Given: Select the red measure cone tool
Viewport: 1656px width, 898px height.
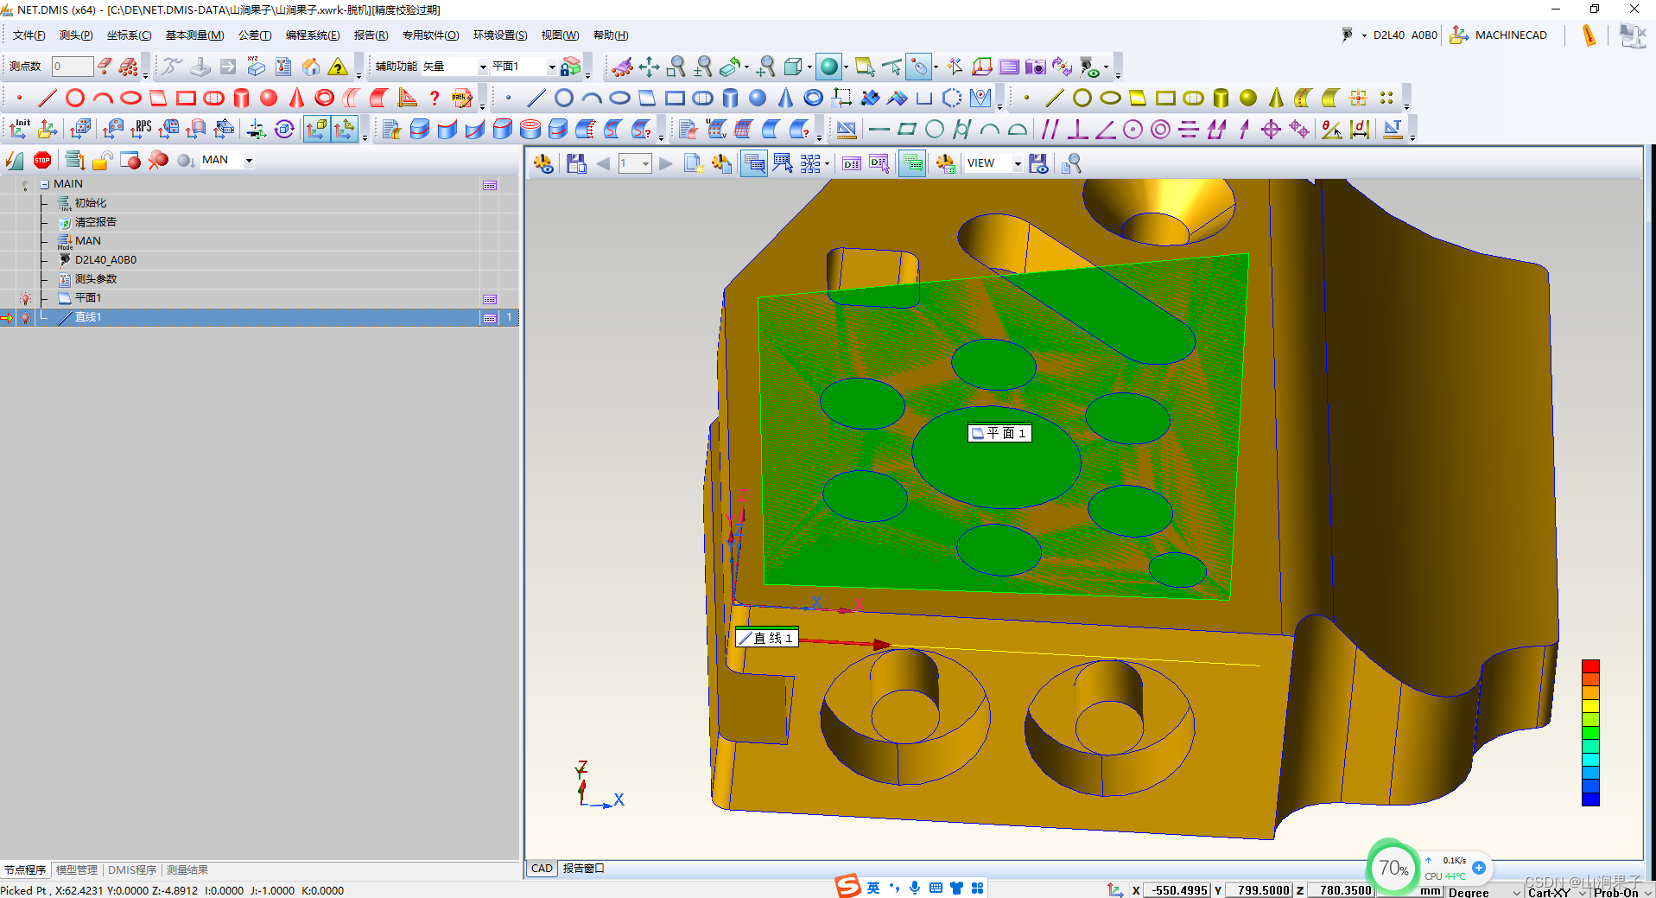Looking at the screenshot, I should 296,98.
